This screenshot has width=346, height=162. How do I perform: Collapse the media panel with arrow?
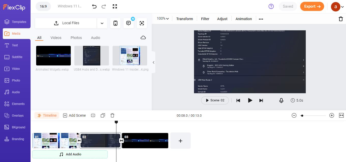tap(154, 62)
